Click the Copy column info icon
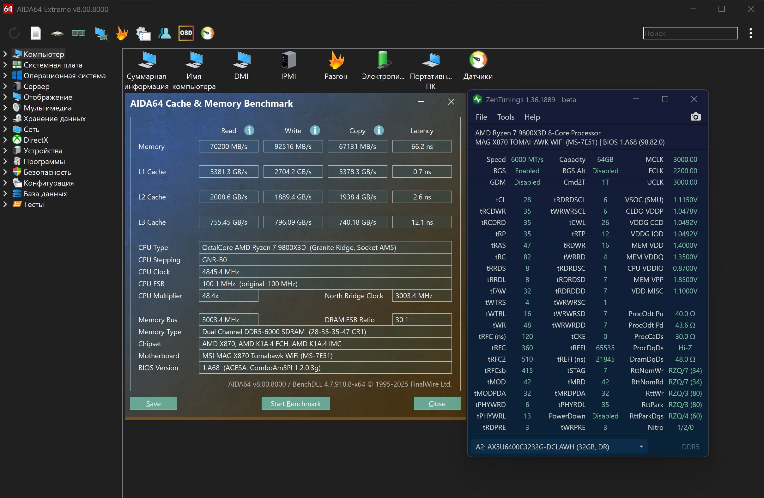 379,131
